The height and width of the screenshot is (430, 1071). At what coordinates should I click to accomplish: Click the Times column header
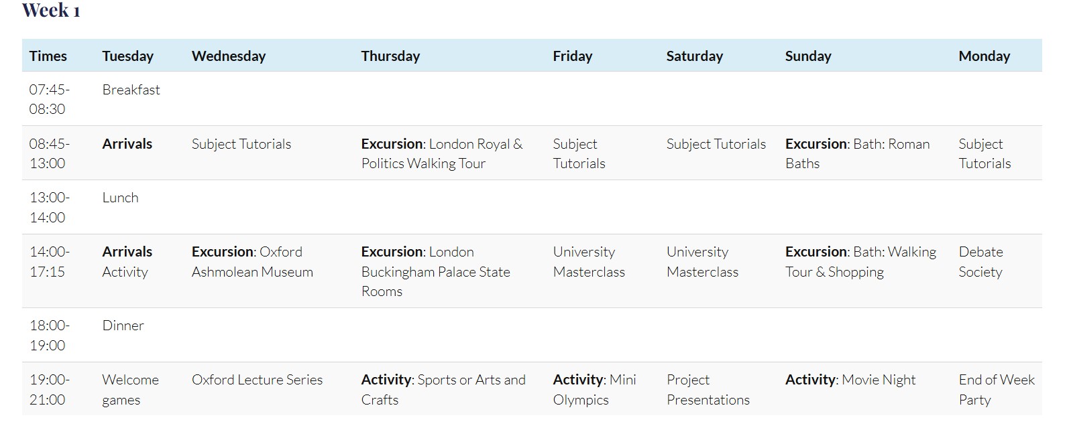coord(48,56)
